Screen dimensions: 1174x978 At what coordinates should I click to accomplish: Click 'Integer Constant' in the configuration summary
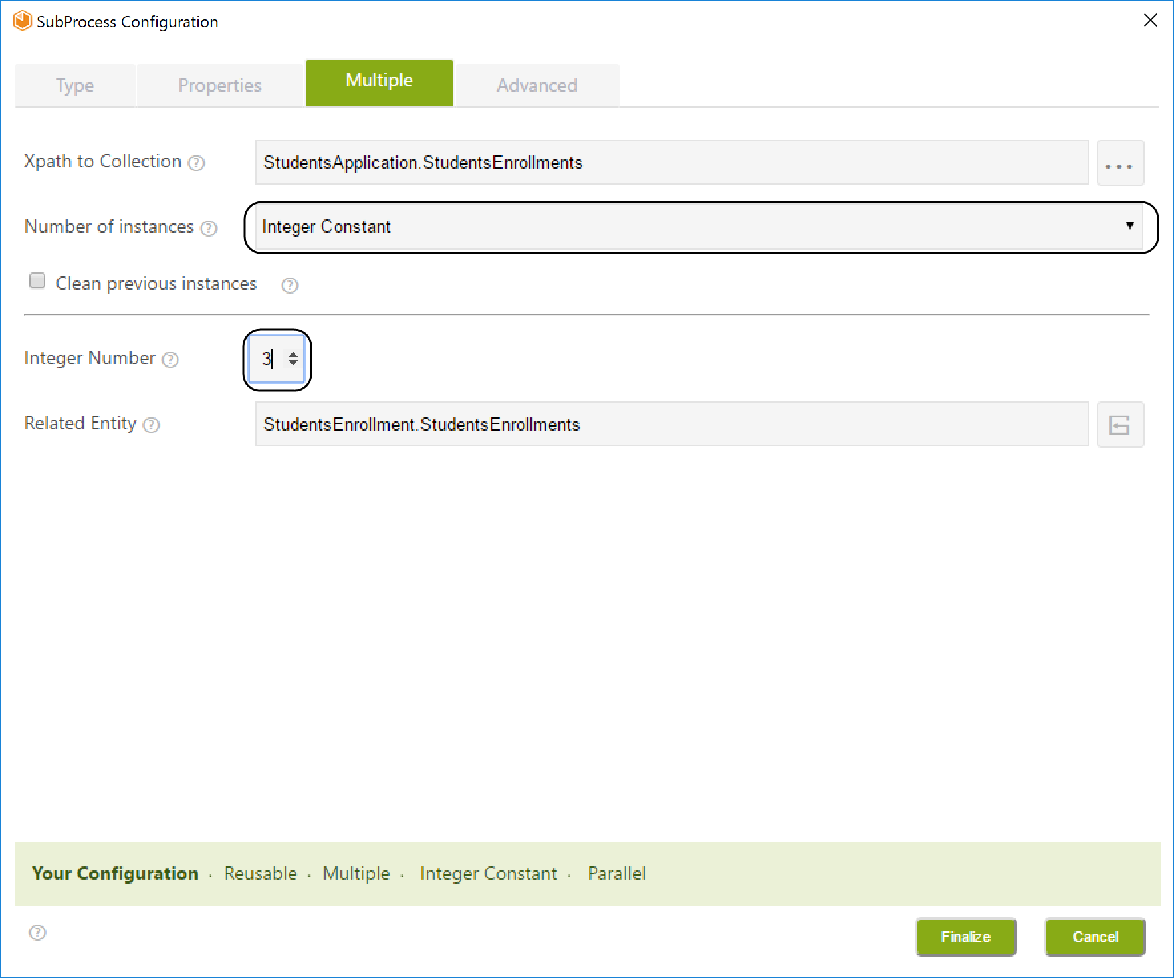(489, 873)
